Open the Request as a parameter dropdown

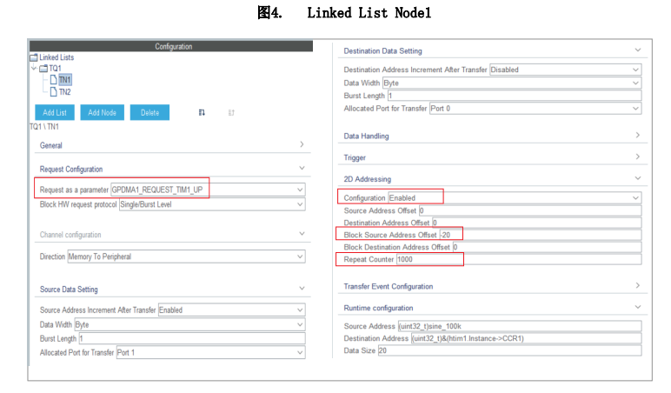point(300,190)
